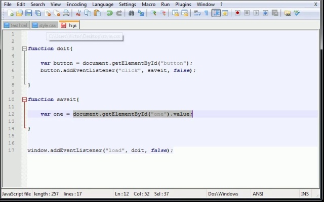The height and width of the screenshot is (202, 324).
Task: Close document with X in menu bar
Action: pos(315,5)
